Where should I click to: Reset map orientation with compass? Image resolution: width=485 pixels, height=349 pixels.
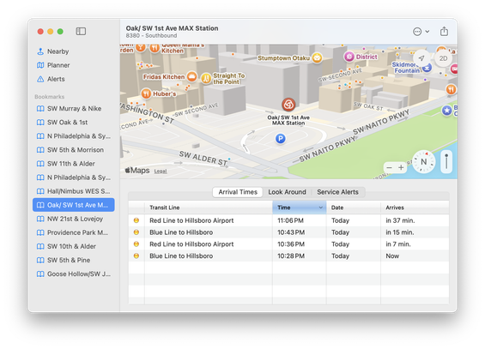(423, 161)
